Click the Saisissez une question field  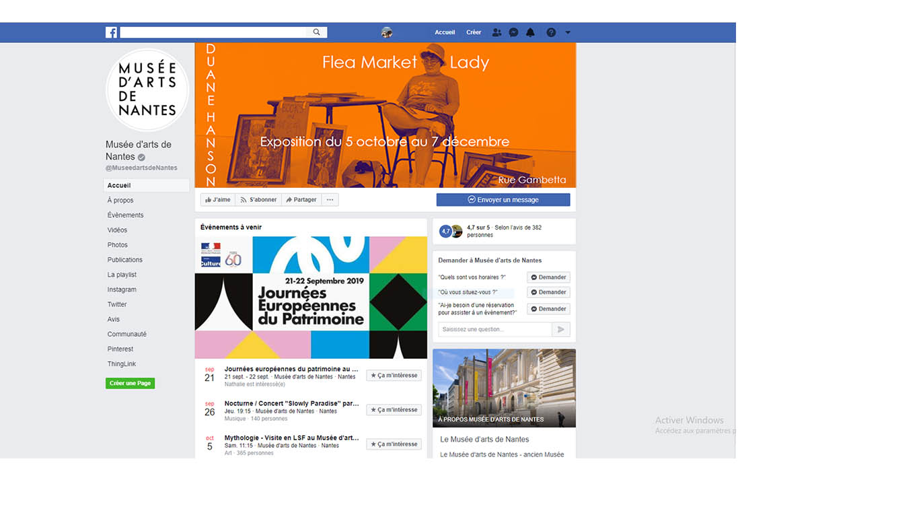click(495, 329)
